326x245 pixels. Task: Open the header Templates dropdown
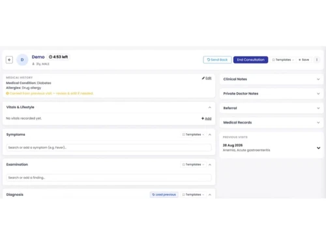pyautogui.click(x=283, y=59)
